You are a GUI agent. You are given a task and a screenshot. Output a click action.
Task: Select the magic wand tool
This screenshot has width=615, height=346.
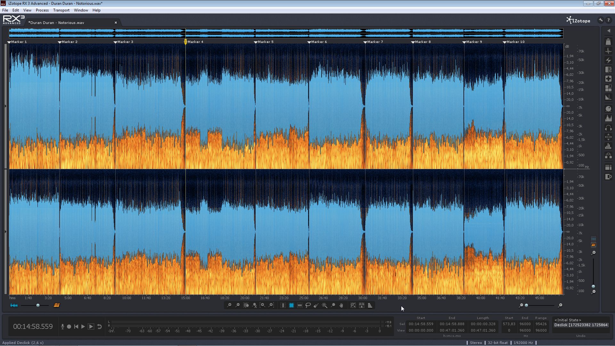point(324,305)
